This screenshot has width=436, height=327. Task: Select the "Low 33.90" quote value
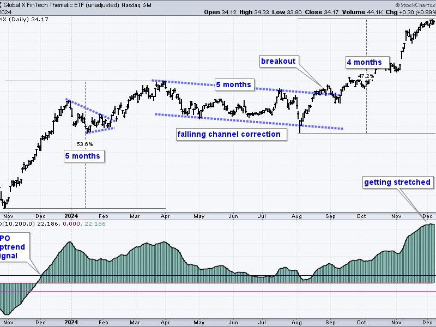[x=287, y=12]
